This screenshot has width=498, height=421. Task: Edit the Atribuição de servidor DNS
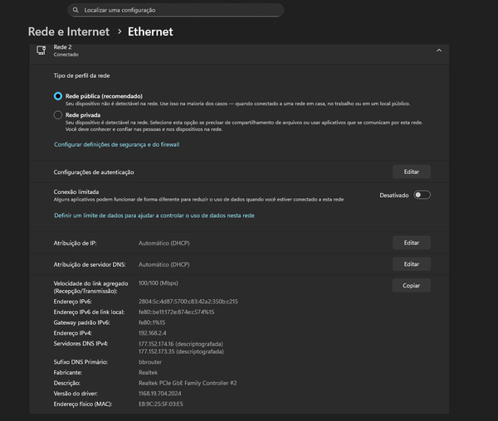click(411, 264)
